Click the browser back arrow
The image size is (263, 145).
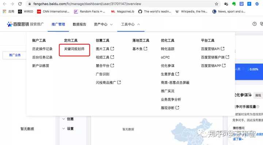[x=4, y=4]
